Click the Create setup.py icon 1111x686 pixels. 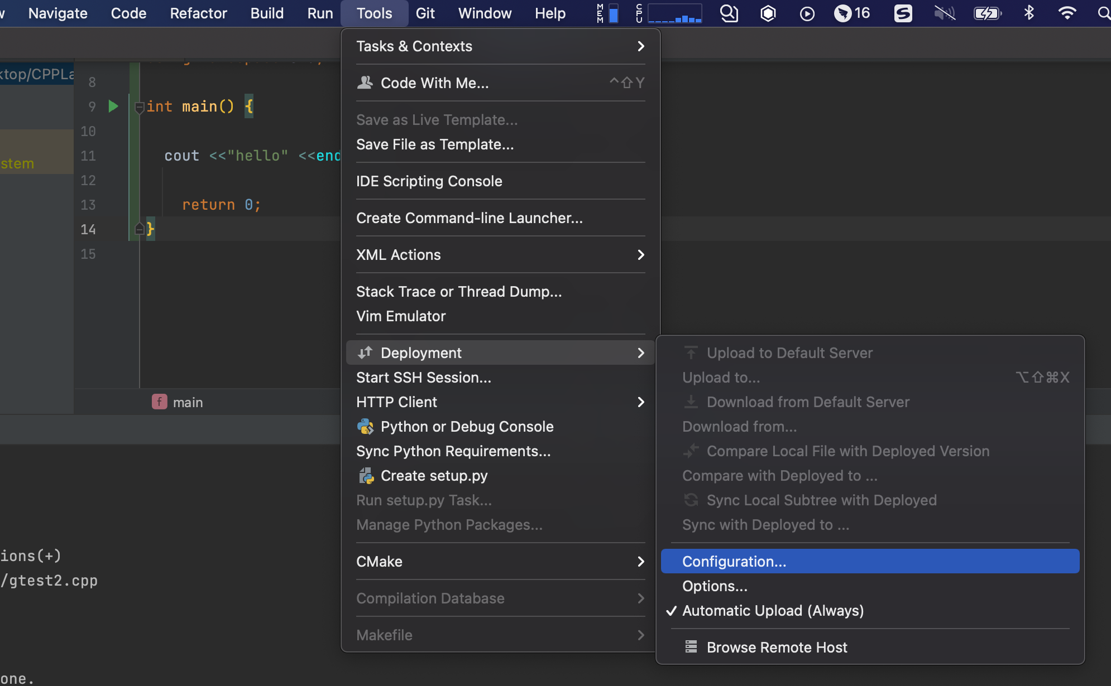[x=366, y=476]
